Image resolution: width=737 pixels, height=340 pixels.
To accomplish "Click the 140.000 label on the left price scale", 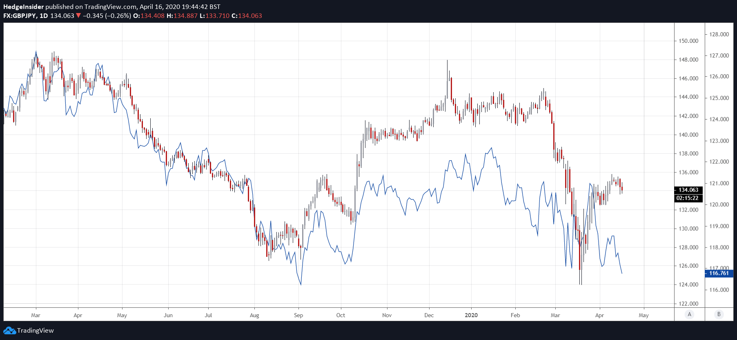I will click(x=688, y=135).
